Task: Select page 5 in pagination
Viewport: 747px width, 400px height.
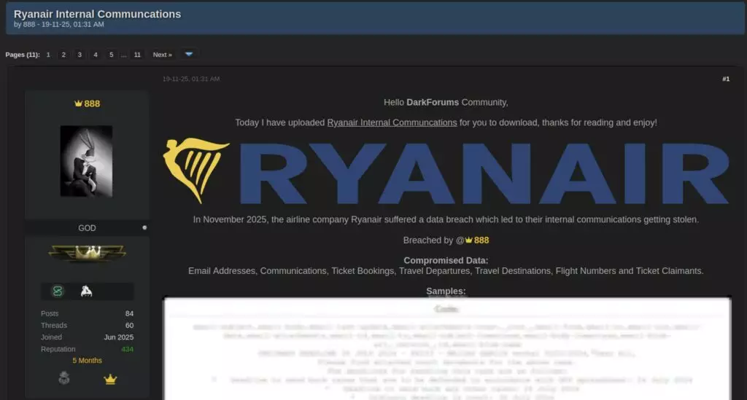Action: click(111, 55)
